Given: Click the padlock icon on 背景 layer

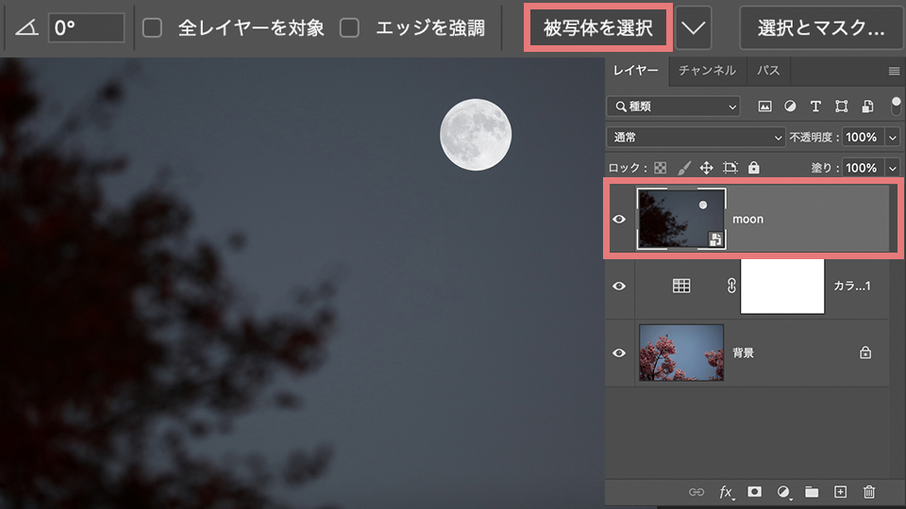Looking at the screenshot, I should tap(865, 352).
